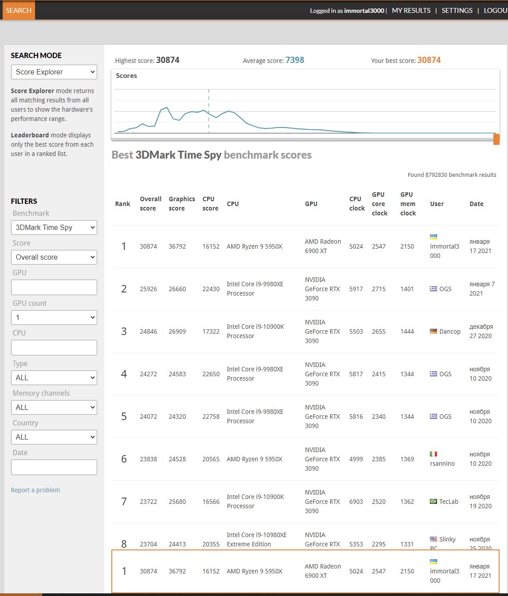The width and height of the screenshot is (508, 596).
Task: Click the GPU core clock column header
Action: pyautogui.click(x=379, y=204)
